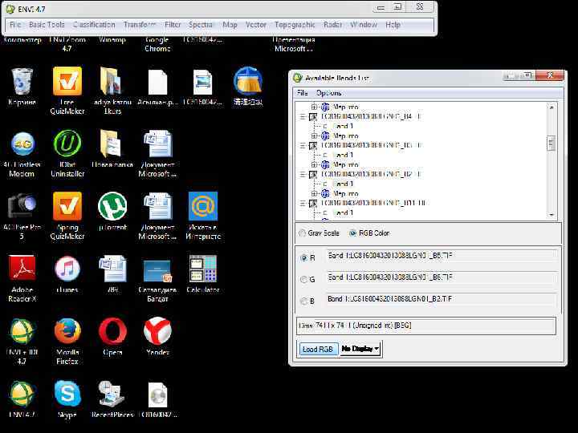This screenshot has width=578, height=433.
Task: Click the G band text field
Action: pos(442,277)
